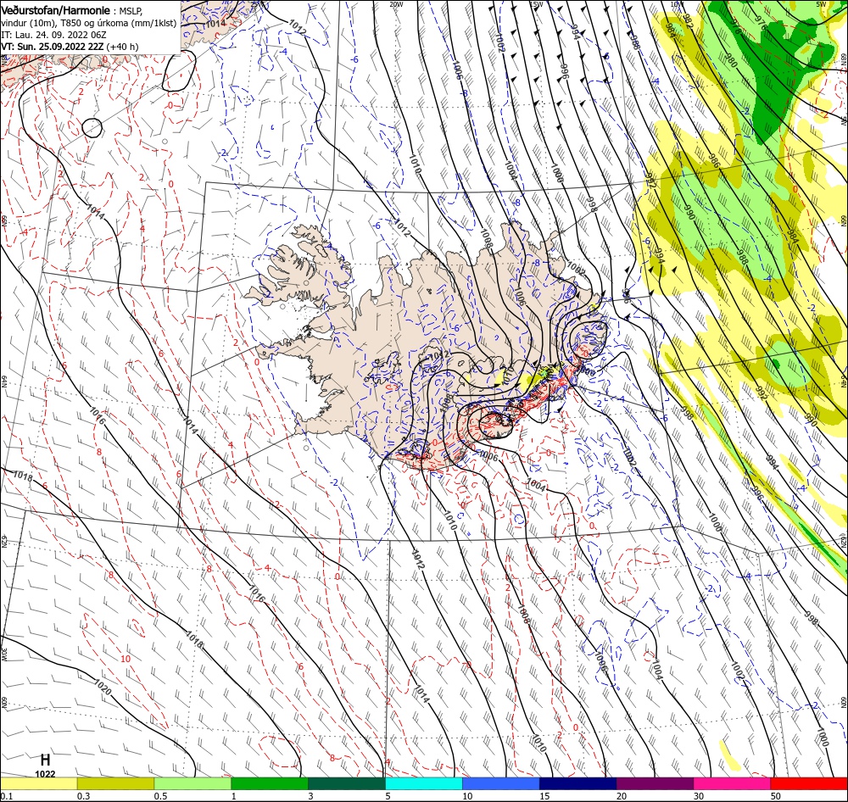Viewport: 848px width, 802px height.
Task: Click the 20W longitude label
Action: (396, 4)
